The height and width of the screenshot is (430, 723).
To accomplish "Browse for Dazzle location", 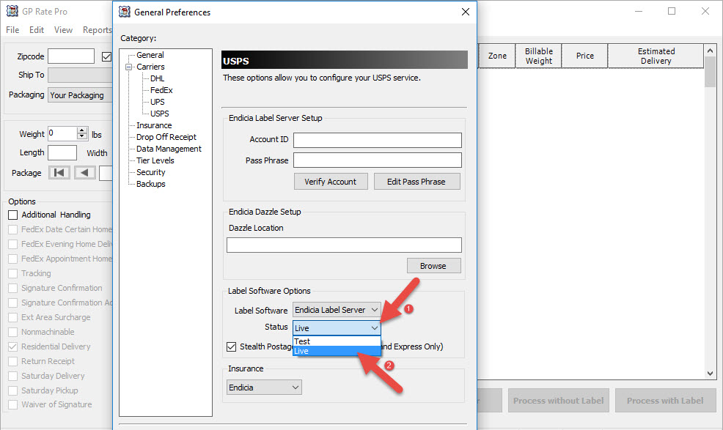I will pos(433,266).
